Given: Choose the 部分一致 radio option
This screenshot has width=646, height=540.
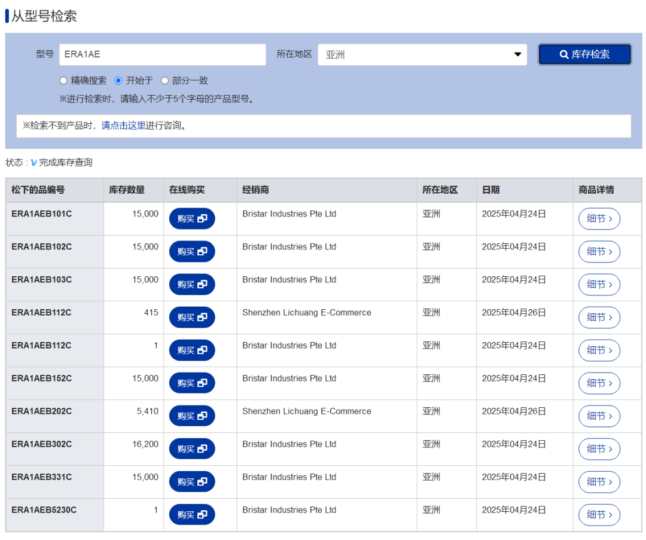Looking at the screenshot, I should (x=164, y=81).
